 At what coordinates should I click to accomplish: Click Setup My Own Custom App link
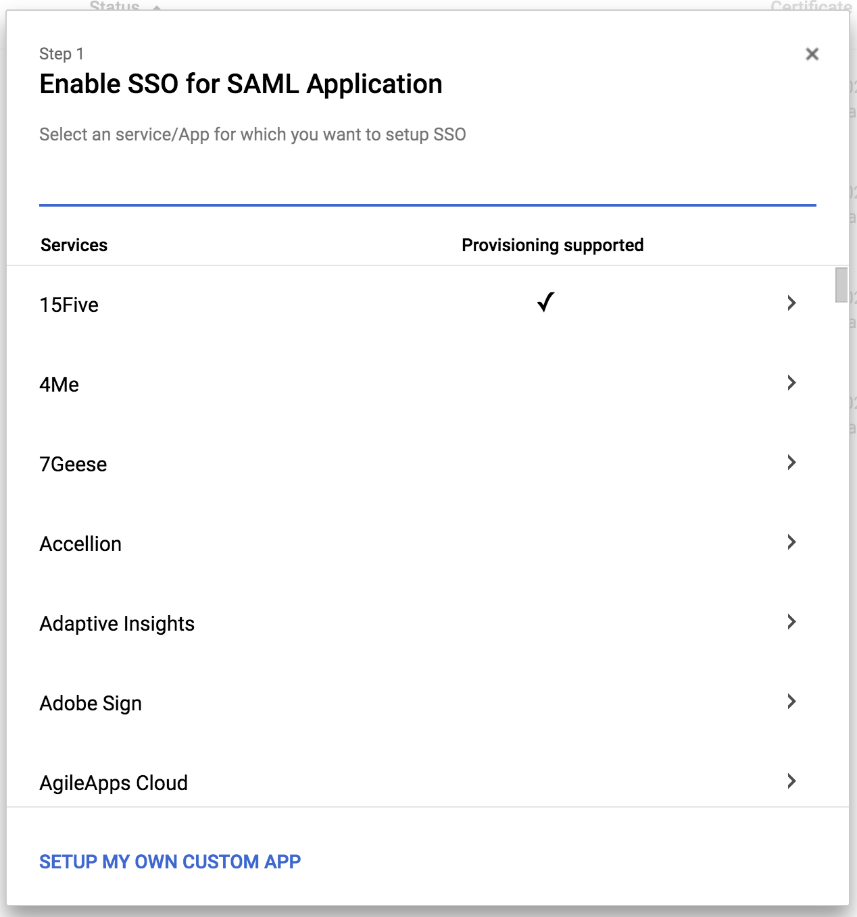point(170,862)
